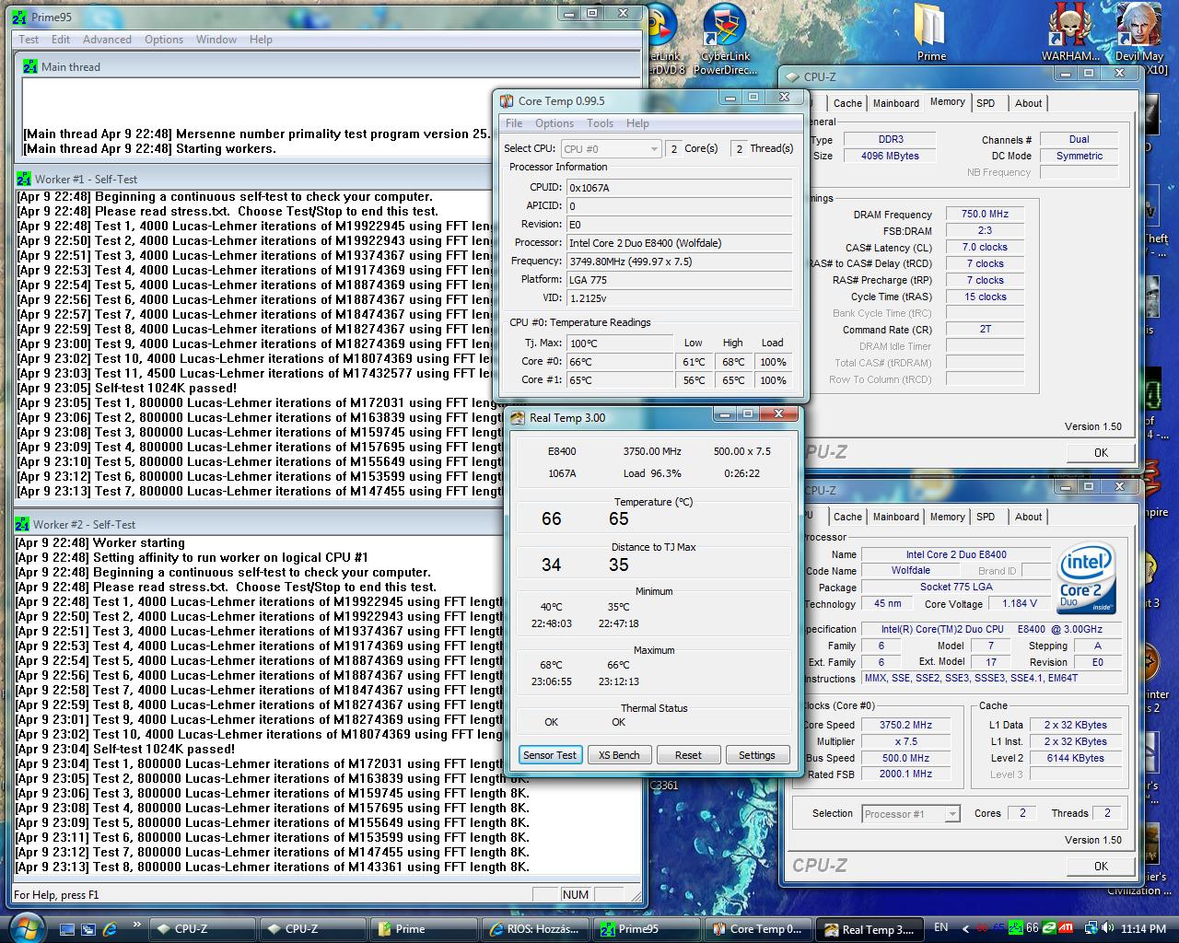Click the ATI tray icon
1179x943 pixels.
(x=1065, y=928)
